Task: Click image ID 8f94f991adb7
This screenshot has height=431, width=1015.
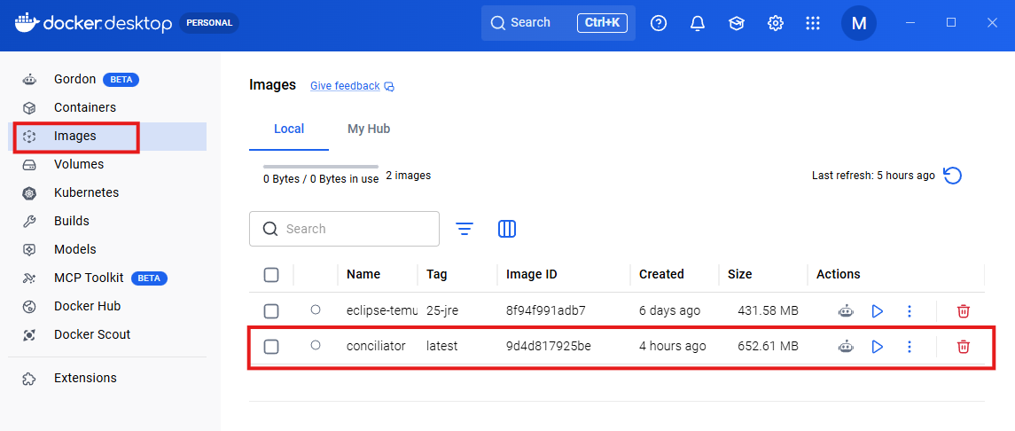Action: (x=546, y=310)
